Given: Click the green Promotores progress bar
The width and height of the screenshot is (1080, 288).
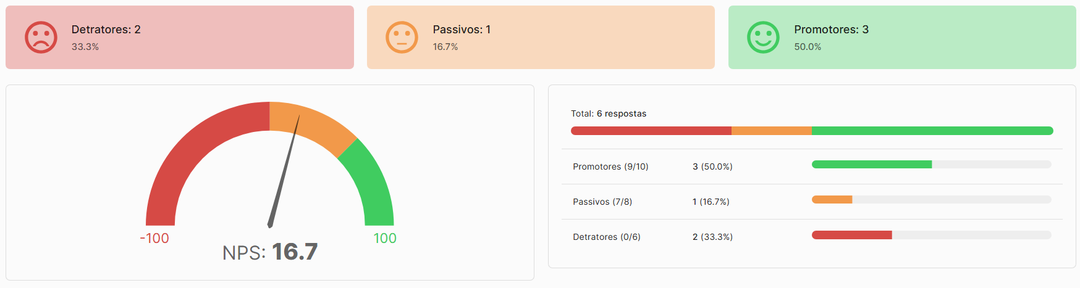Looking at the screenshot, I should 872,165.
